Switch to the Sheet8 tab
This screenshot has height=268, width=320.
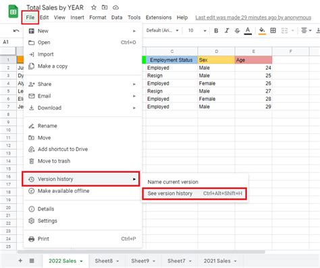[x=104, y=261]
